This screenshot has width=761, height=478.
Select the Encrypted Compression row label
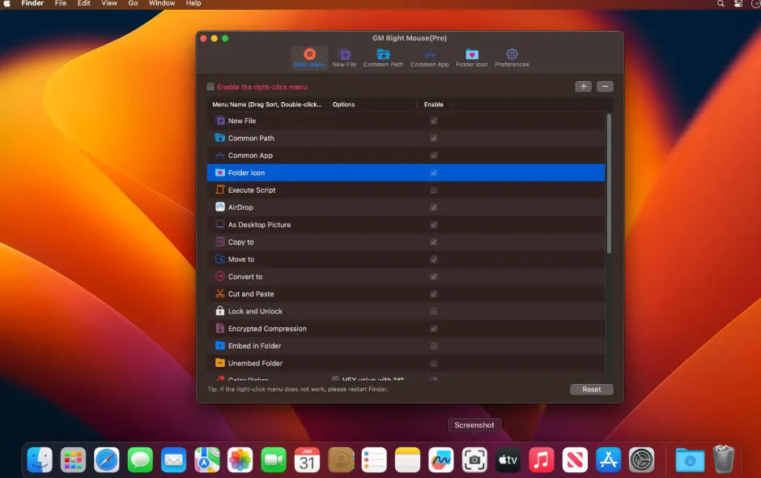pos(267,329)
